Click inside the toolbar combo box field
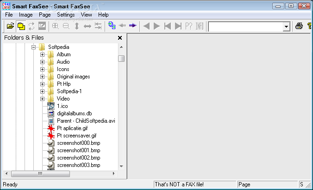This screenshot has height=190, width=313. click(x=245, y=26)
